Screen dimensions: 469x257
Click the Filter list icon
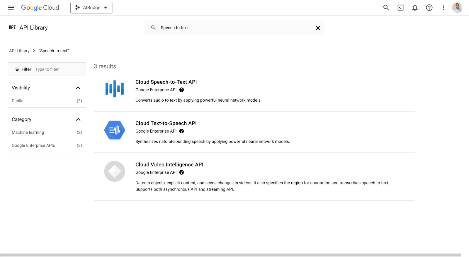(17, 69)
